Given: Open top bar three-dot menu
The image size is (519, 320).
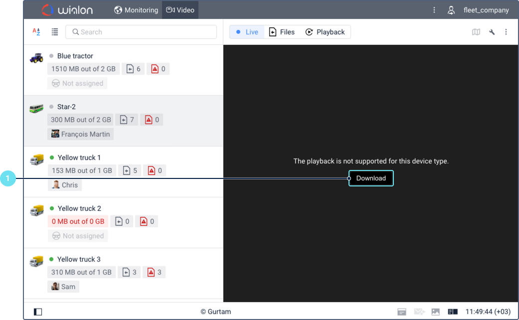Looking at the screenshot, I should coord(434,10).
